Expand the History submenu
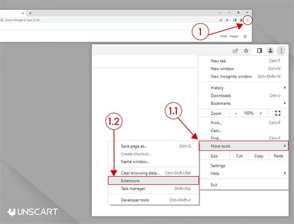 [243, 87]
